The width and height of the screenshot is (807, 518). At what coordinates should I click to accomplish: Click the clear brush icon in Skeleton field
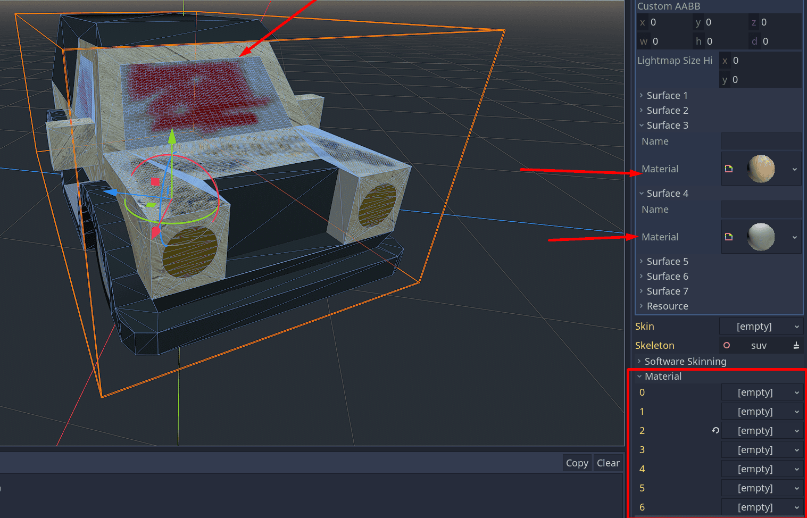pos(796,346)
